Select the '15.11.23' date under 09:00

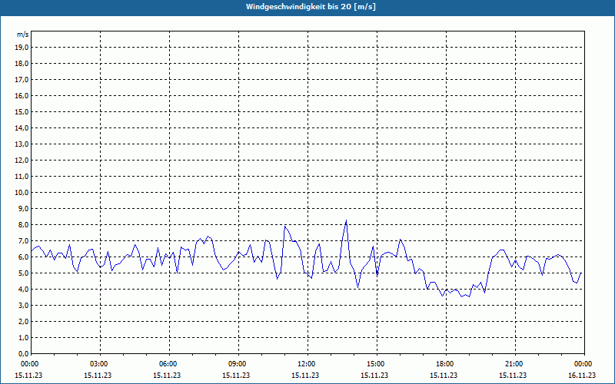(x=236, y=375)
